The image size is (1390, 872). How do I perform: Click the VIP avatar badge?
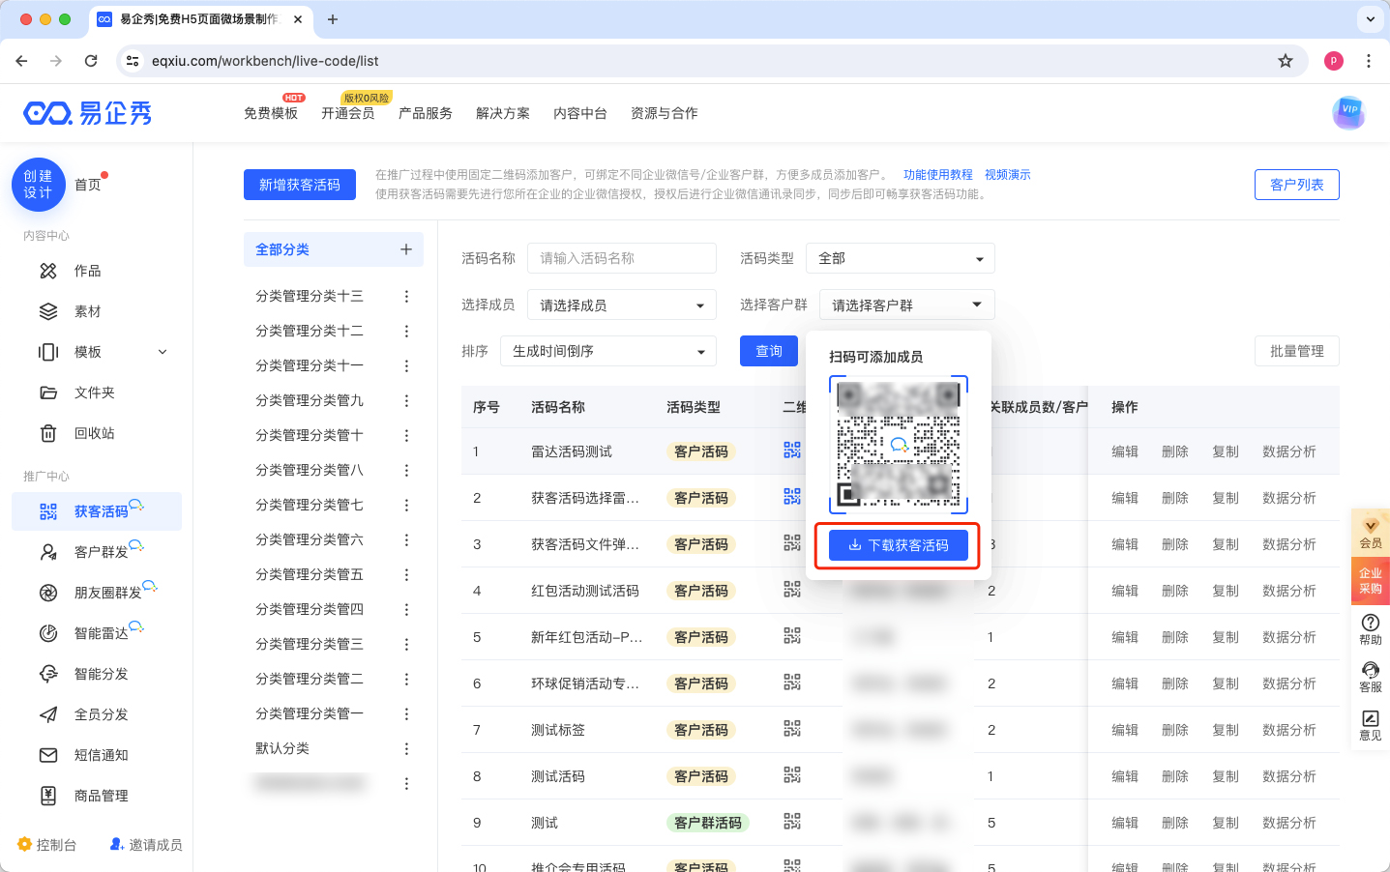(x=1348, y=113)
